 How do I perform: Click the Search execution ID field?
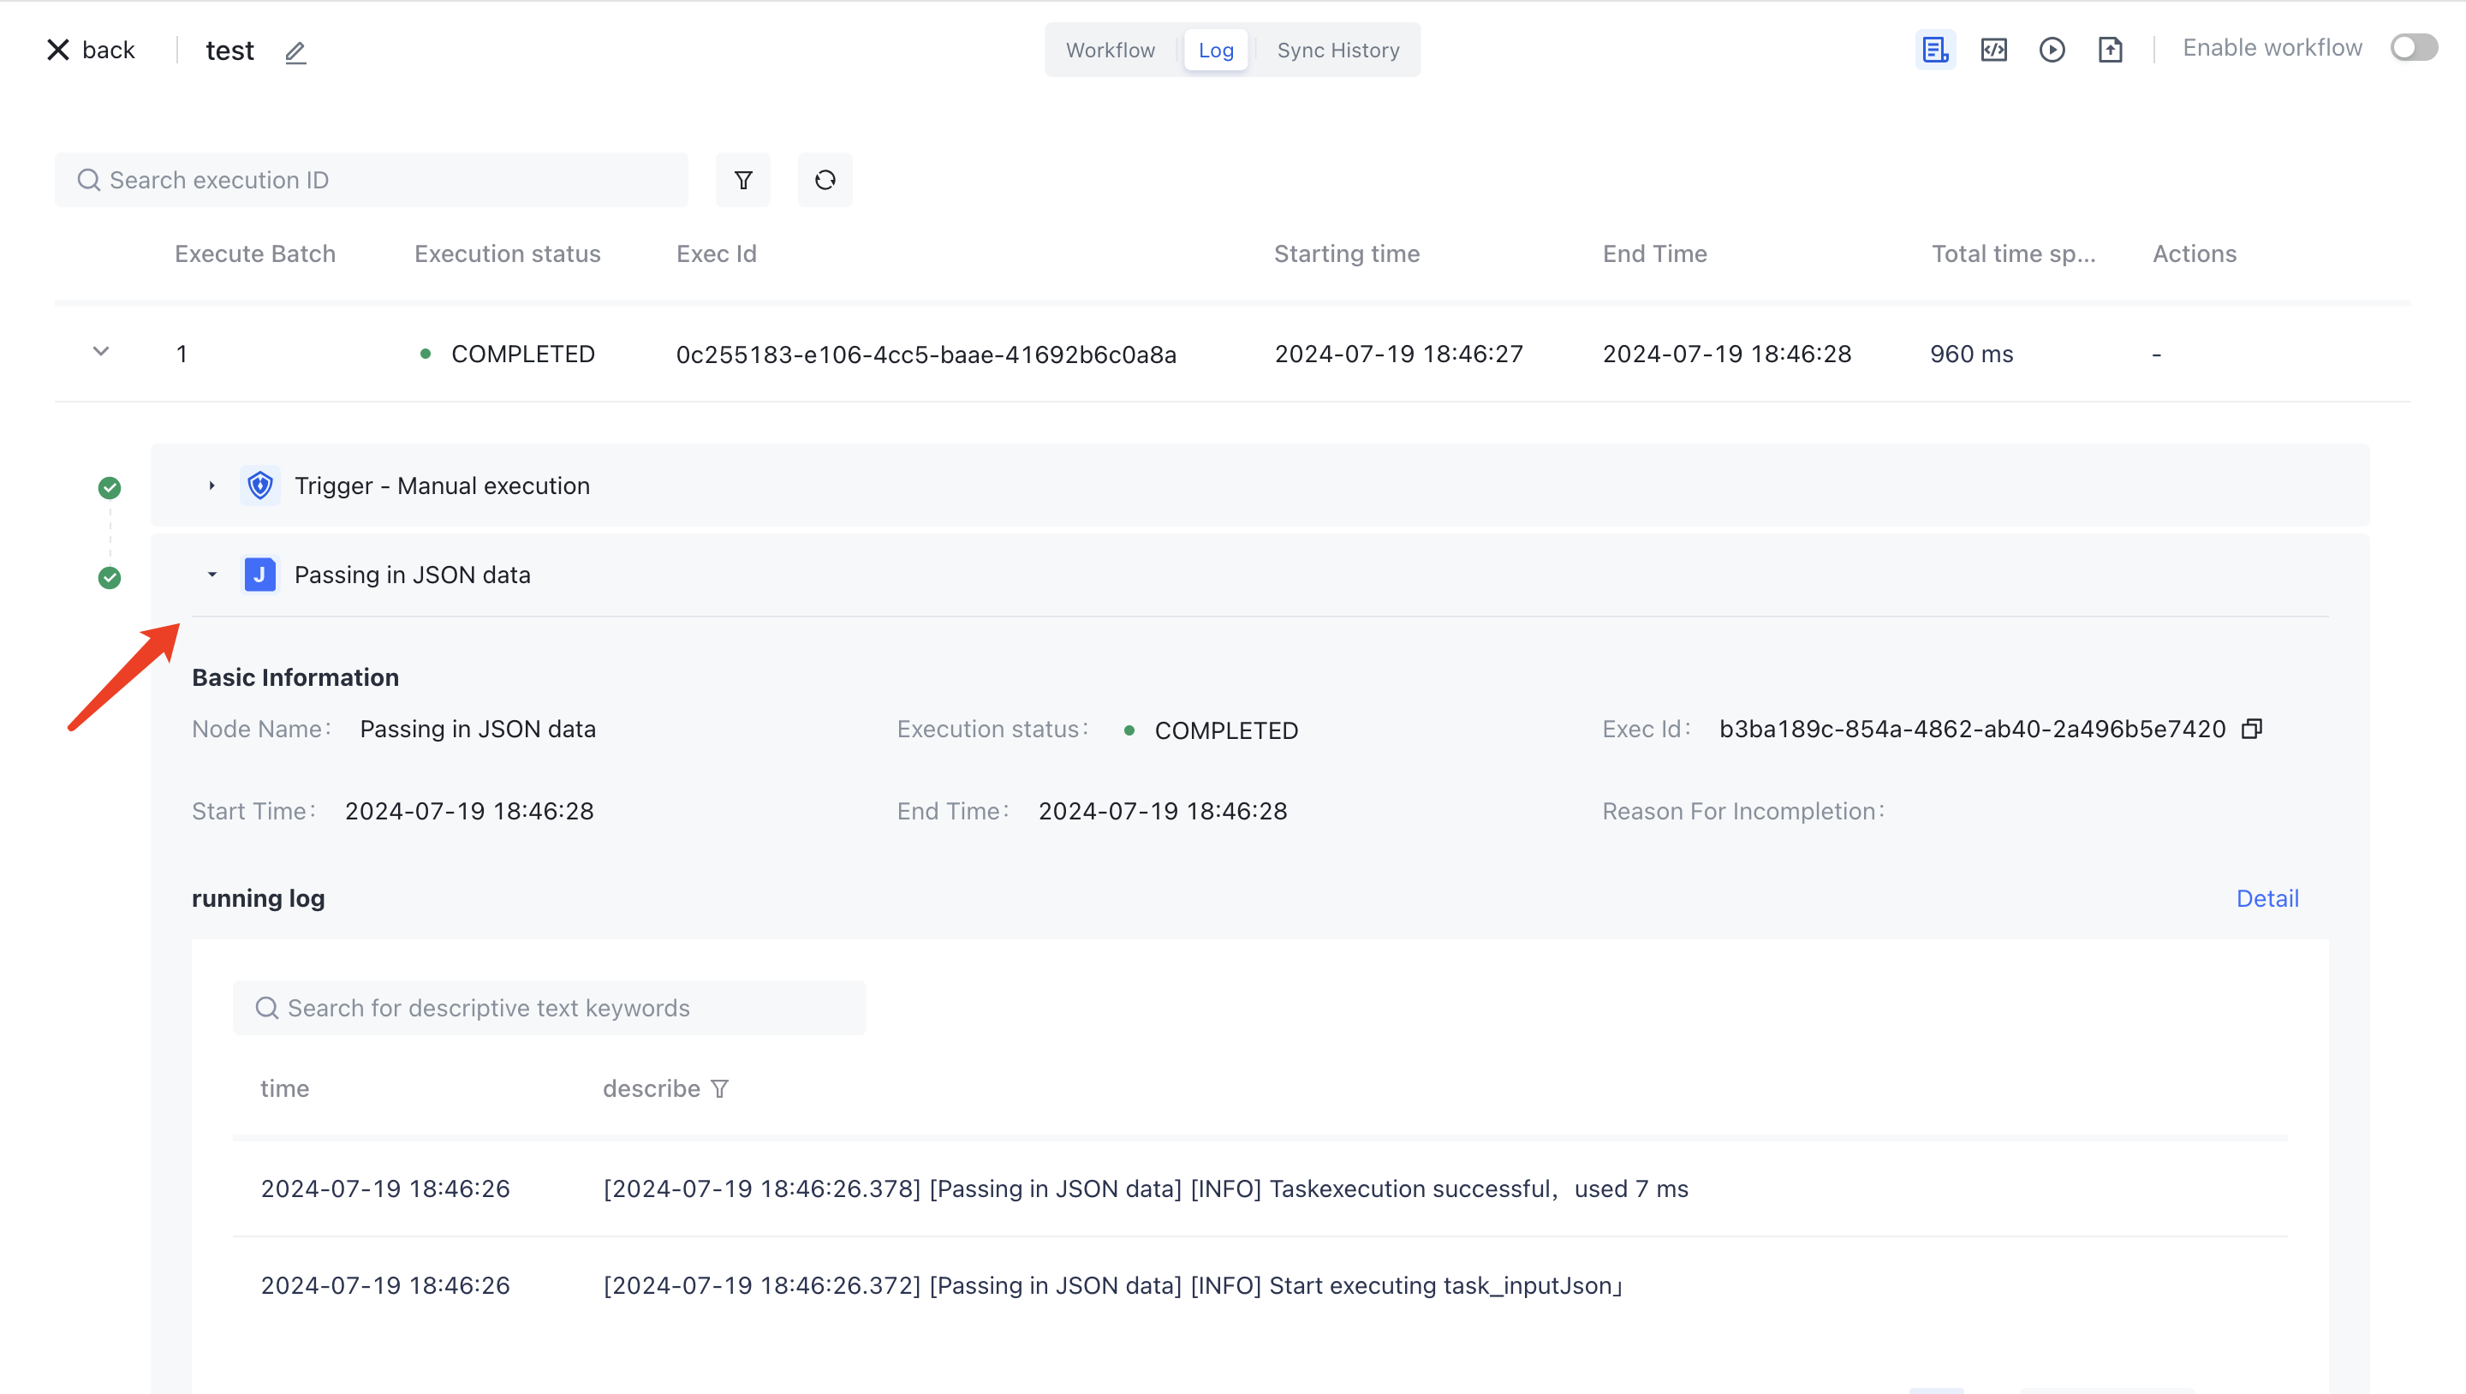(x=383, y=180)
